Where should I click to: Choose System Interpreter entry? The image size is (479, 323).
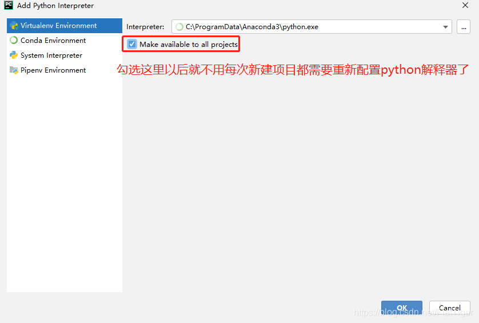pos(65,55)
